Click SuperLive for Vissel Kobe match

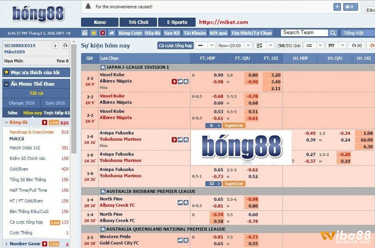pyautogui.click(x=233, y=126)
